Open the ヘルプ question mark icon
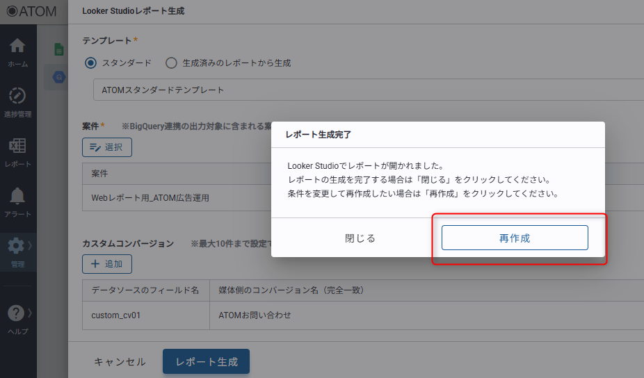Image resolution: width=644 pixels, height=378 pixels. tap(16, 318)
